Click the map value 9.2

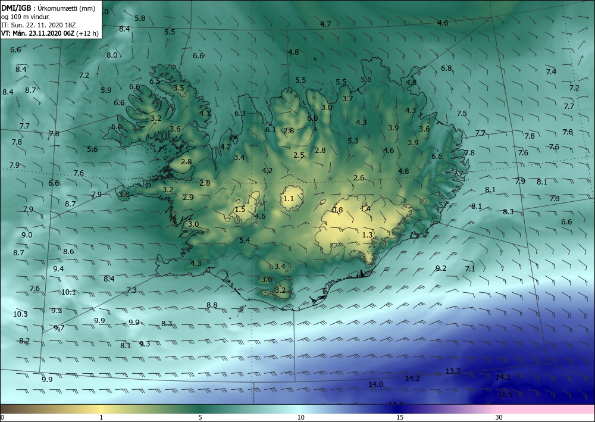(x=440, y=268)
